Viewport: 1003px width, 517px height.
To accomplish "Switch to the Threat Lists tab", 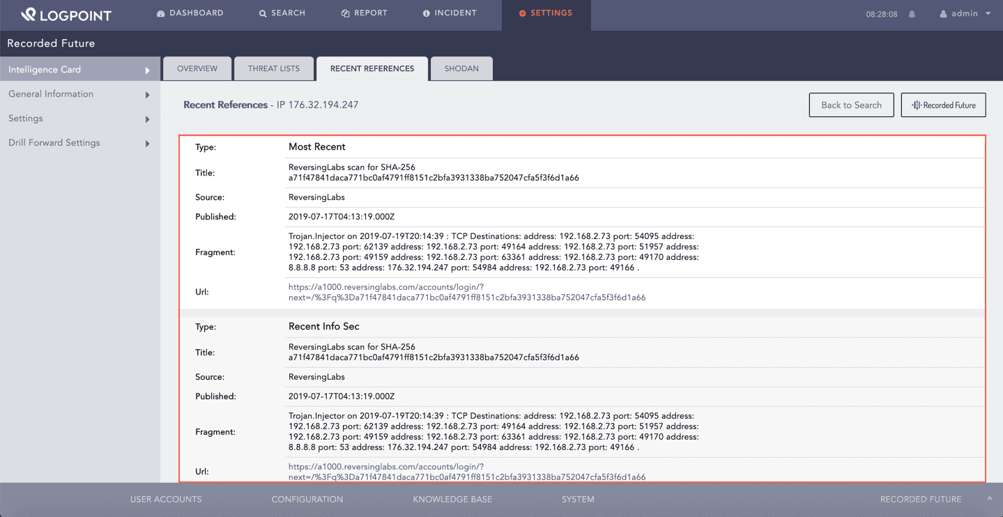I will coord(274,68).
